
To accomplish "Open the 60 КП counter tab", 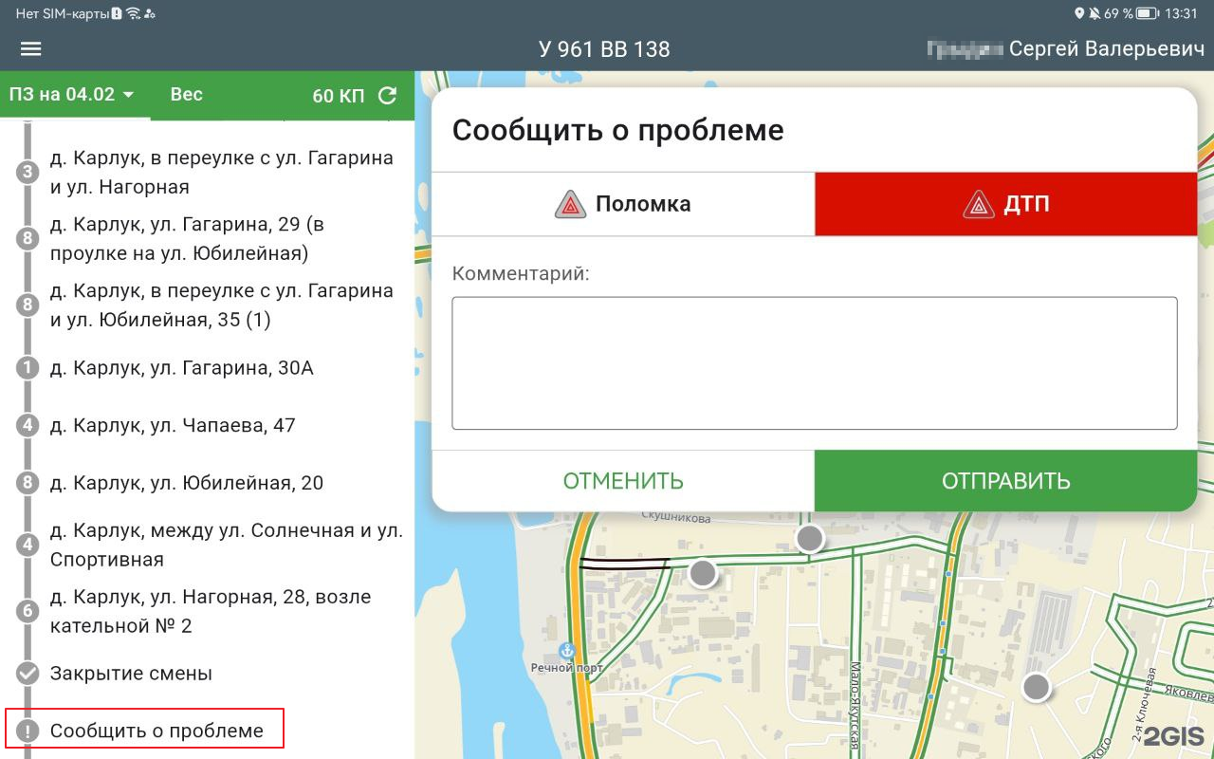I will [x=339, y=95].
